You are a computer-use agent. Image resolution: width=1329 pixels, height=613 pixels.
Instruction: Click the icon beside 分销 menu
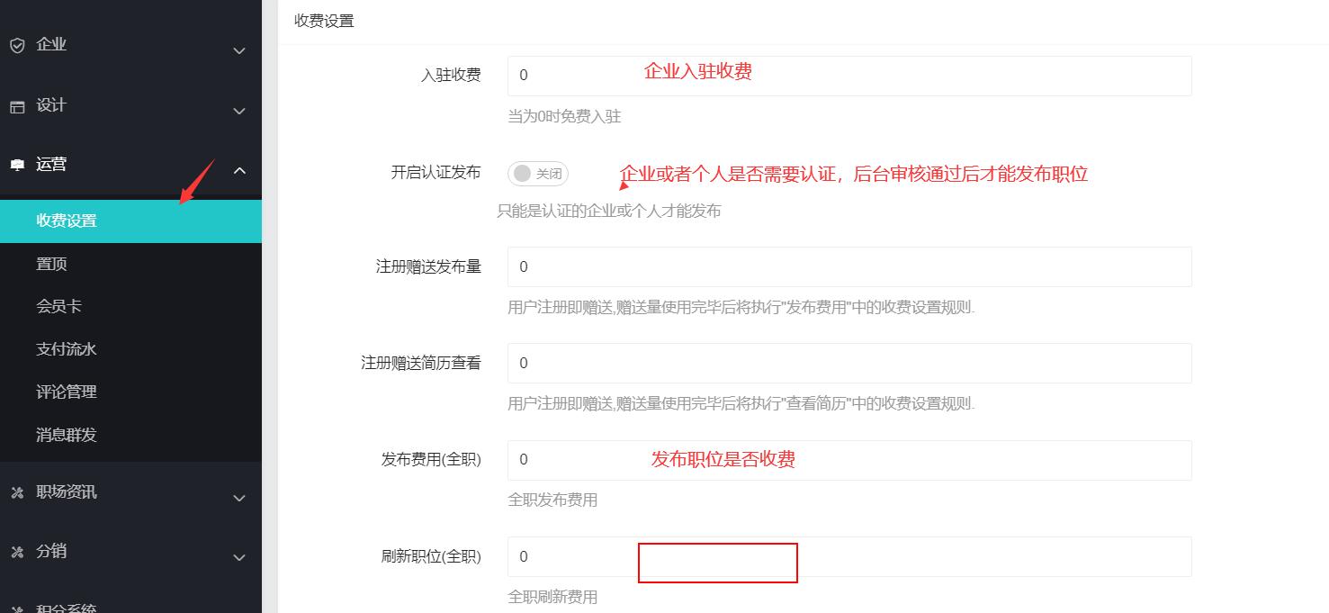[x=17, y=552]
